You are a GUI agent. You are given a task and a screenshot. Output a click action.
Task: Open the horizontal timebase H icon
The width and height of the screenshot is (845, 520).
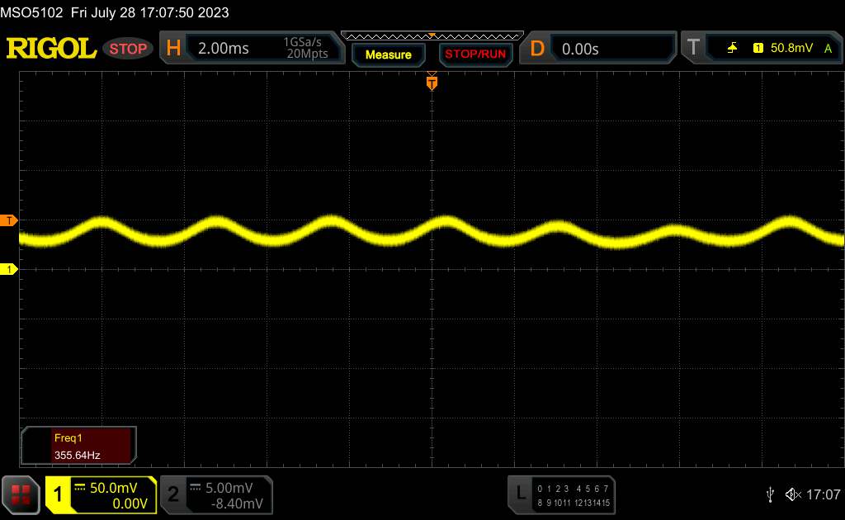(173, 49)
